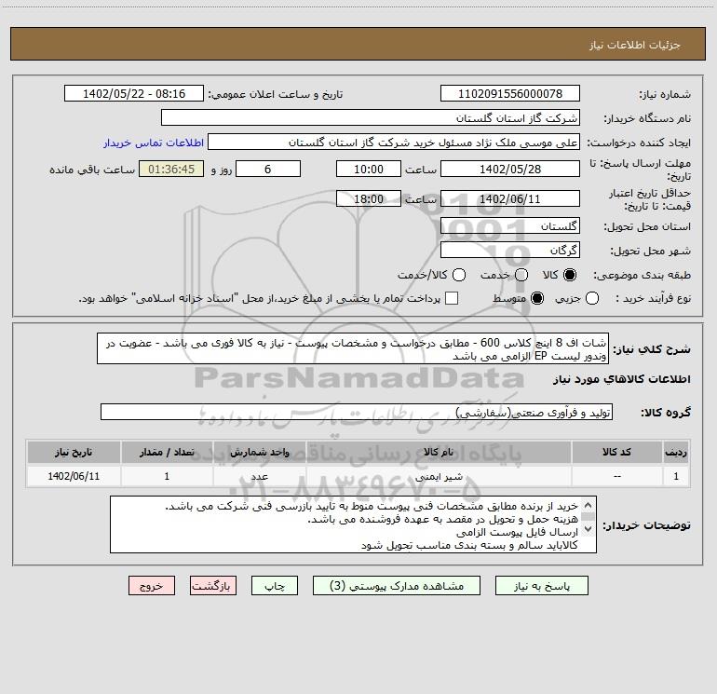Click the buyer notes text area
Image resolution: width=717 pixels, height=694 pixels.
point(353,524)
